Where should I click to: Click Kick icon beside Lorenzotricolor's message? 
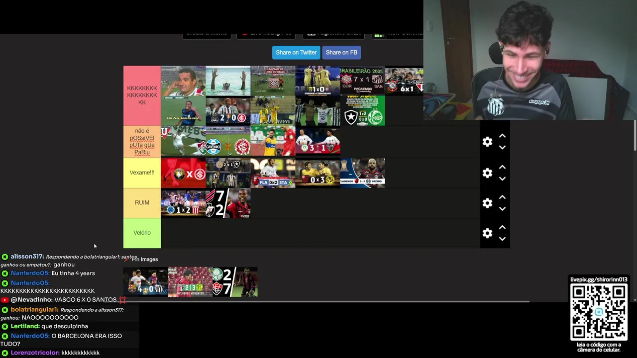pos(5,353)
